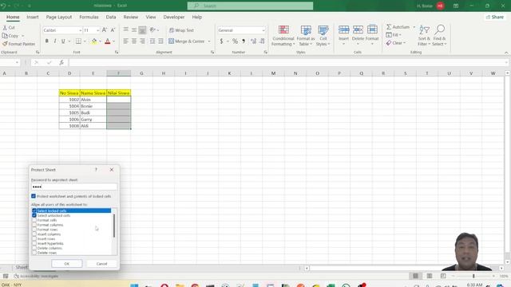Toggle Protect worksheet and contents of locked cells
Viewport: 511px width, 287px height.
(34, 196)
